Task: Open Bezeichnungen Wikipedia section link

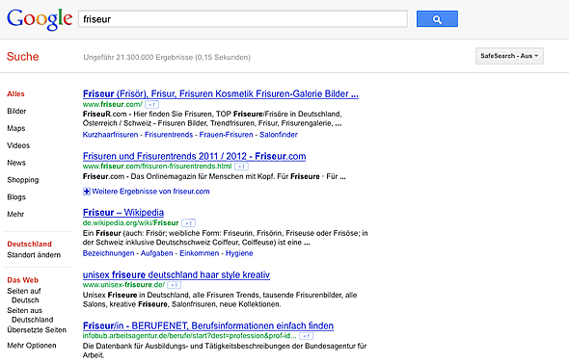Action: tap(109, 253)
